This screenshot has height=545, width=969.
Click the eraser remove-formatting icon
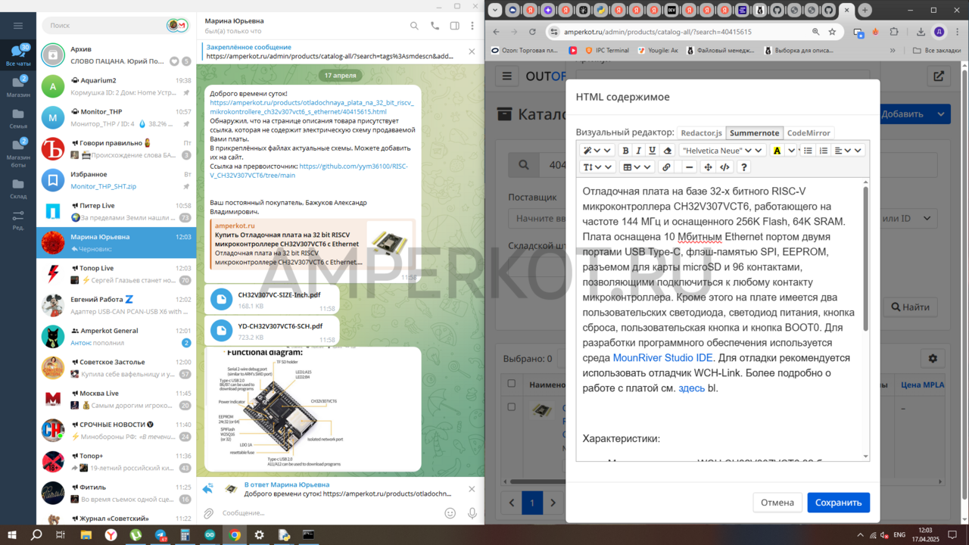tap(667, 151)
